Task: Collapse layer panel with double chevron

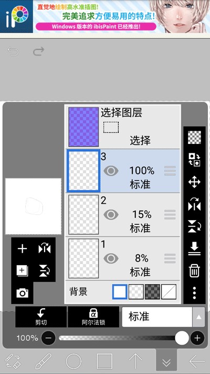Action: (166, 362)
